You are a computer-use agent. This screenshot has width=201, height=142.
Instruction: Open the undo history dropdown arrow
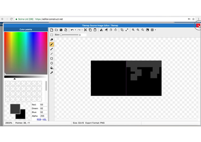(x=76, y=30)
